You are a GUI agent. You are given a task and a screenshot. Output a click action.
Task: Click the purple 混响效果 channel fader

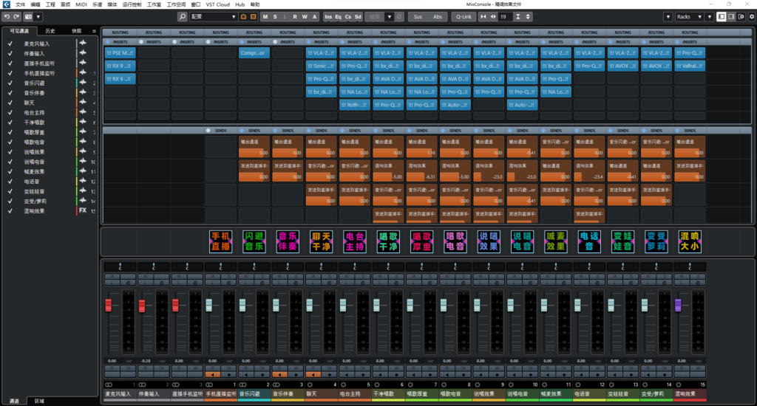coord(678,304)
